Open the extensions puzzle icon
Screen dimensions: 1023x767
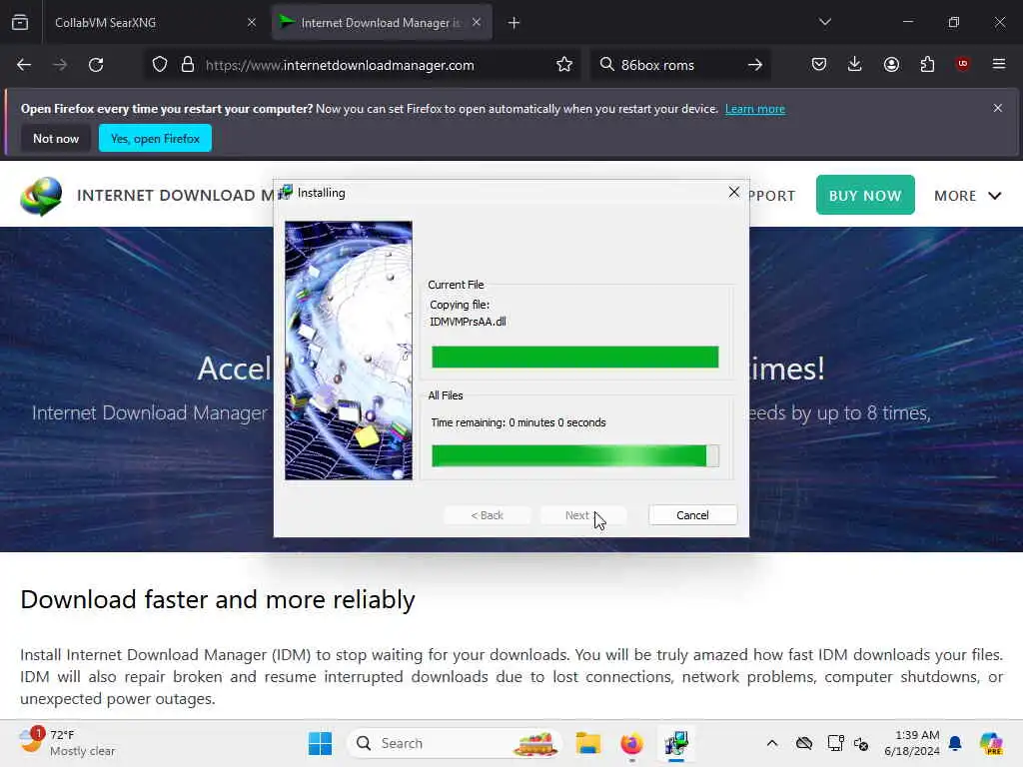click(x=927, y=64)
